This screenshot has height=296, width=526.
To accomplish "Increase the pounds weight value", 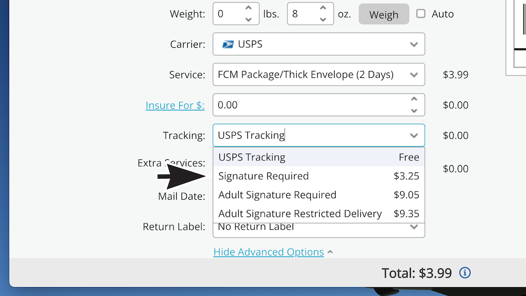I will tap(249, 8).
